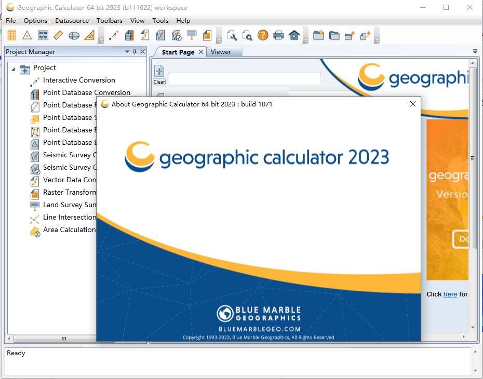Launch Land Survey Summary from the toolbar

tap(192, 35)
